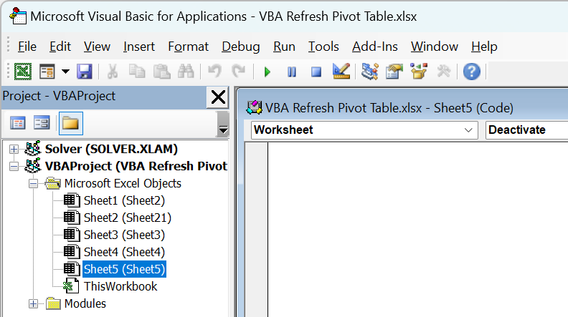Click the View Code icon in Project pane
568x317 pixels.
pos(18,123)
